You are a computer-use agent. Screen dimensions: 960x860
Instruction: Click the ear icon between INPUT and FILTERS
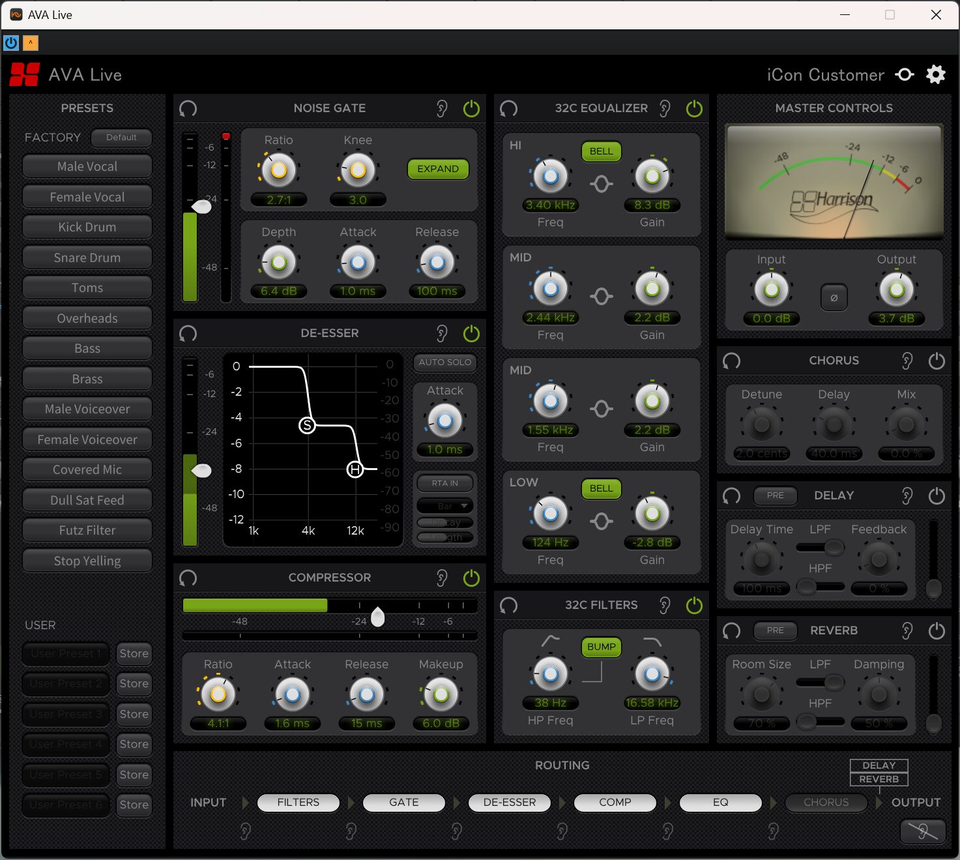tap(246, 831)
